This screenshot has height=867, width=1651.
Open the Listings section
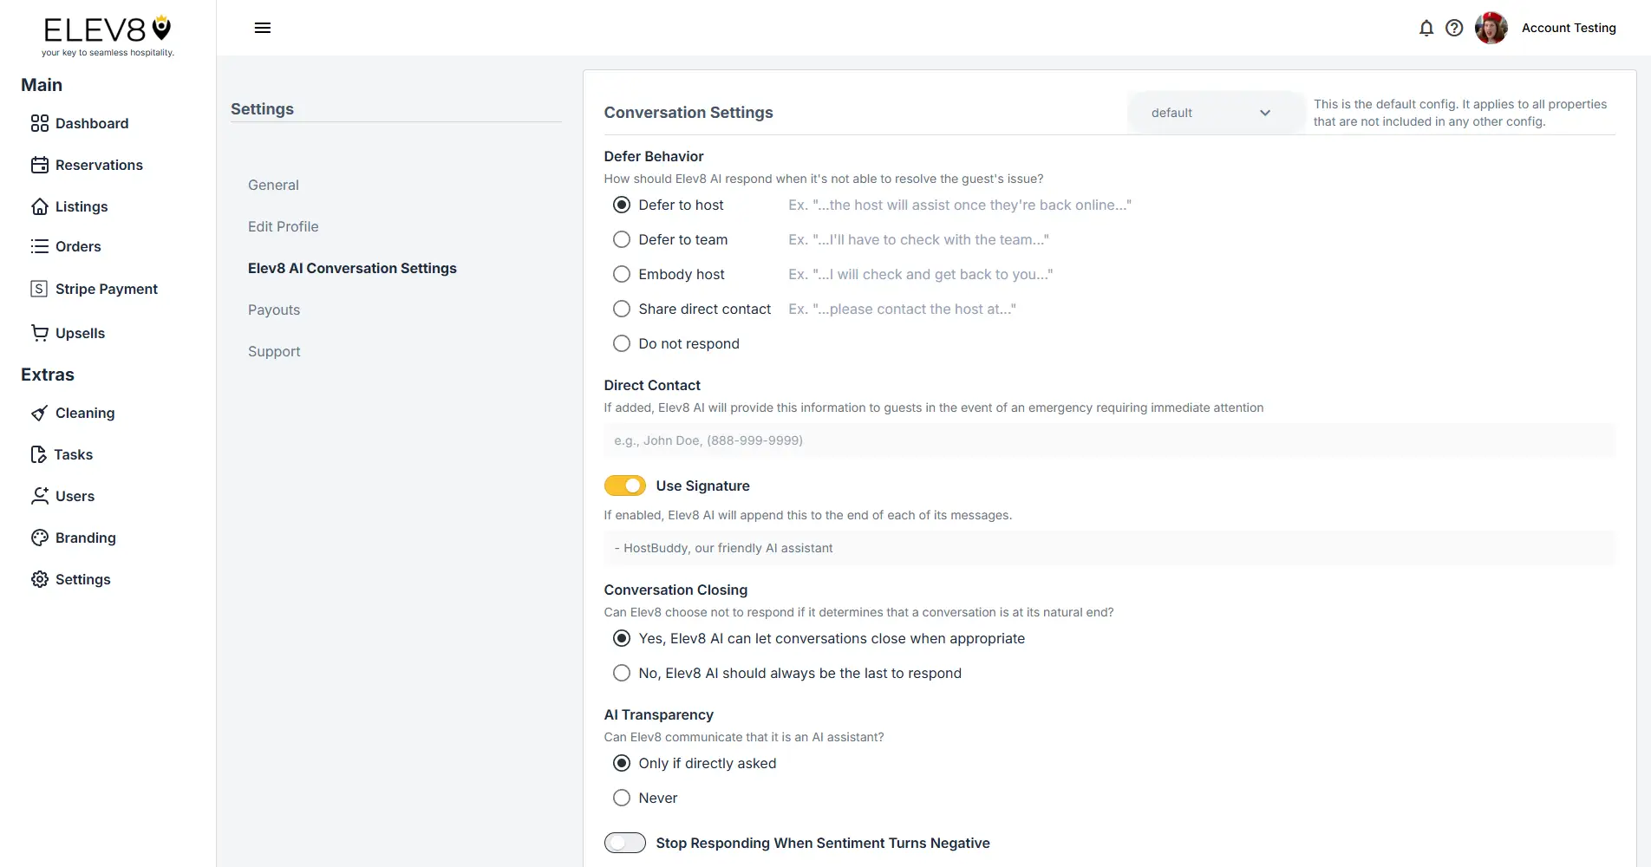pyautogui.click(x=82, y=206)
